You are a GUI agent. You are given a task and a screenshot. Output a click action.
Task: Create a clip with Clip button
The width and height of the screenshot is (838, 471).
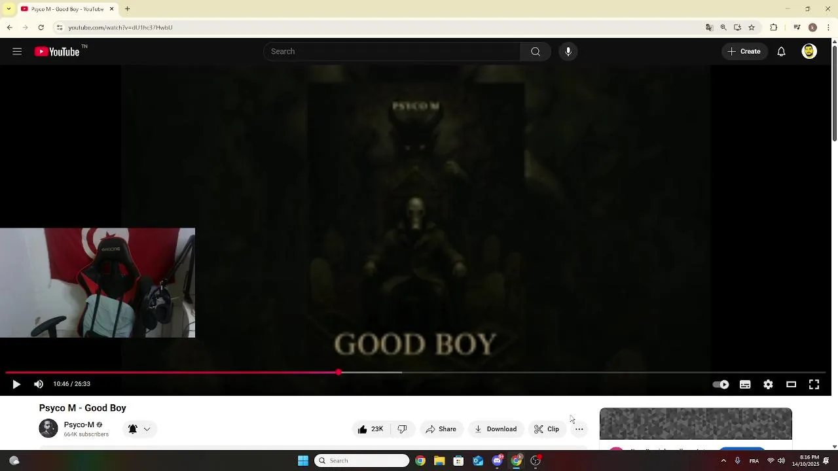point(547,429)
